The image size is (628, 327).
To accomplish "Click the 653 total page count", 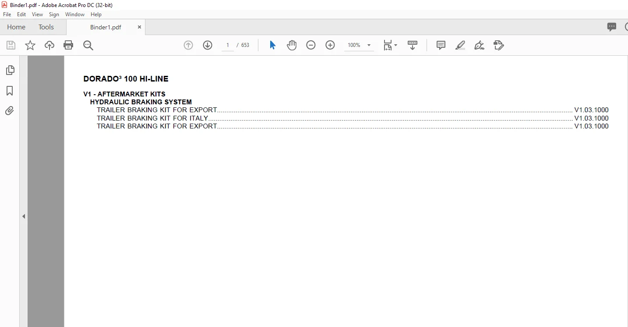I will click(245, 45).
